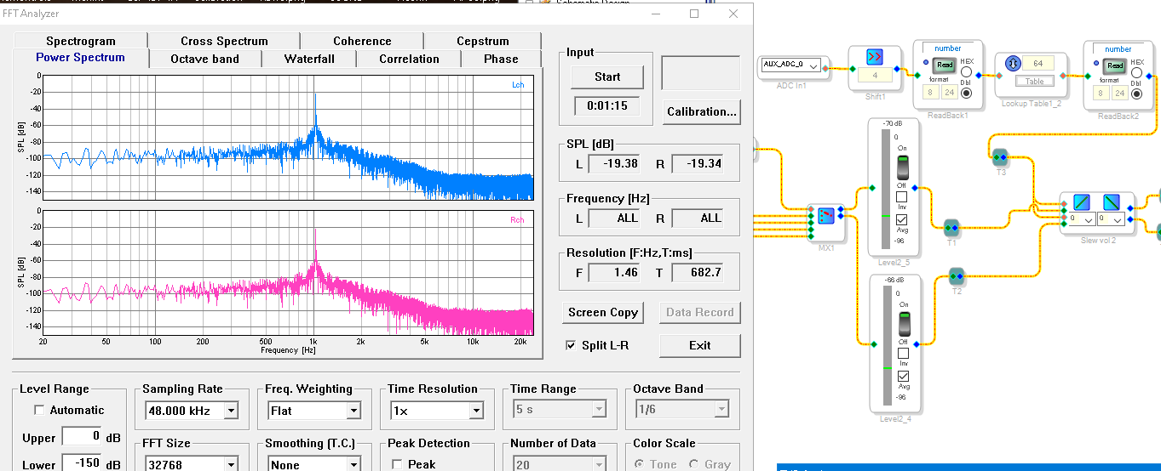Click the Upper level dB input field
Viewport: 1161px width, 471px height.
83,437
